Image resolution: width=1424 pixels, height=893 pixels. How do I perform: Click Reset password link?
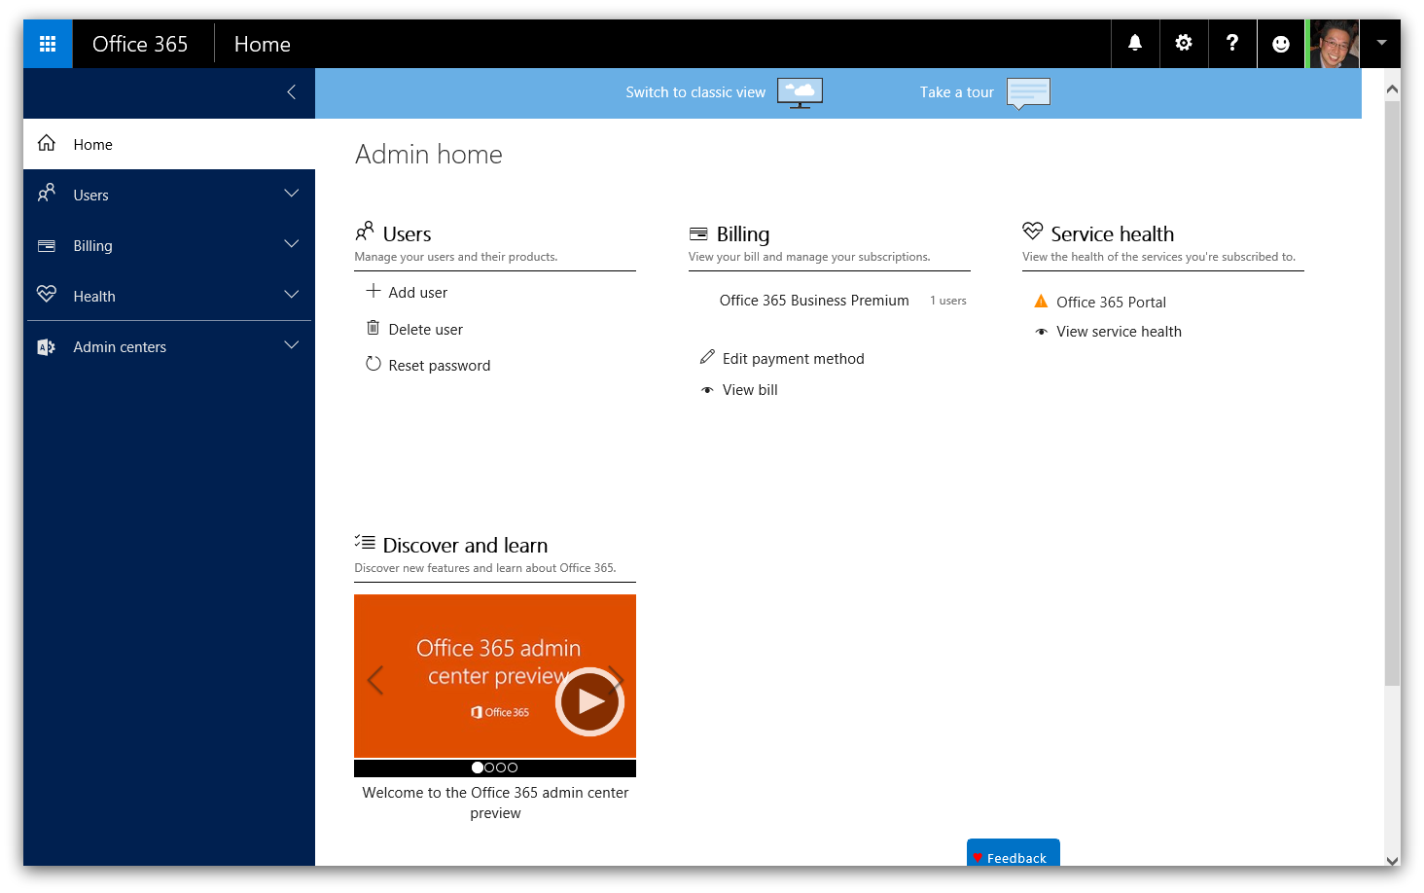pyautogui.click(x=440, y=366)
